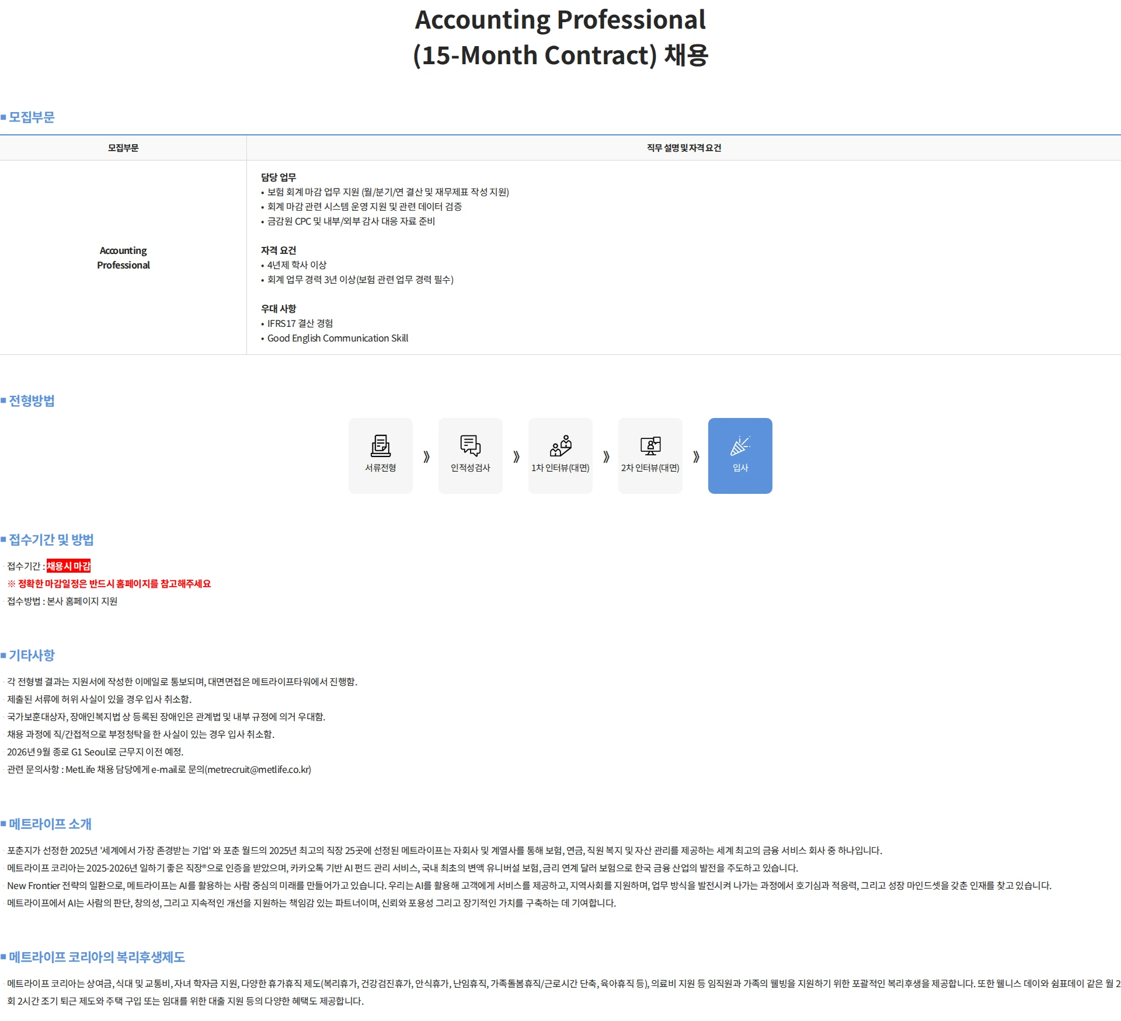Click the 제출된 서류에 허위 사실 line

pyautogui.click(x=99, y=699)
